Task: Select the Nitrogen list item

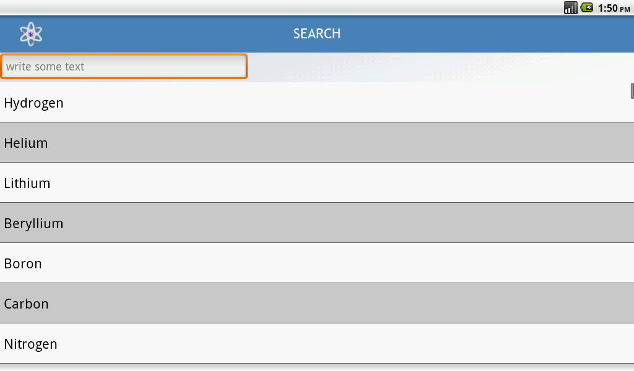Action: (317, 344)
